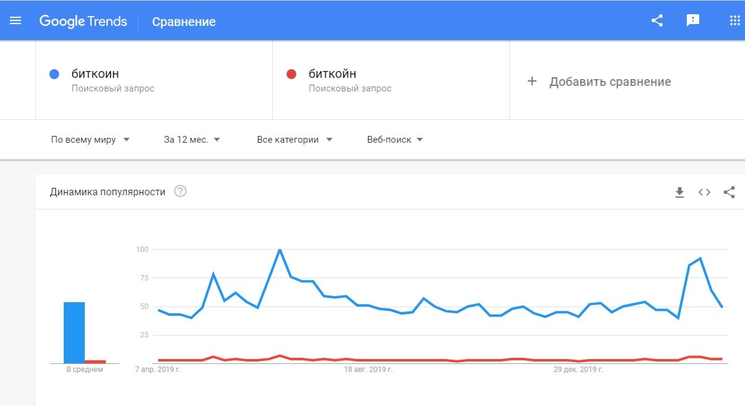Open the send feedback icon
The image size is (745, 406).
(693, 20)
